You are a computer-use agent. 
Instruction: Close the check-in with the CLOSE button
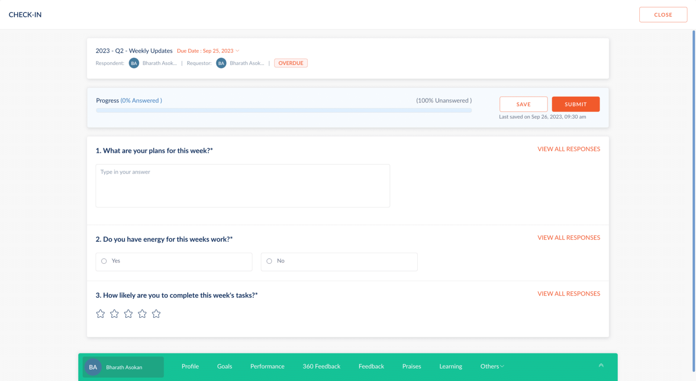click(x=663, y=15)
